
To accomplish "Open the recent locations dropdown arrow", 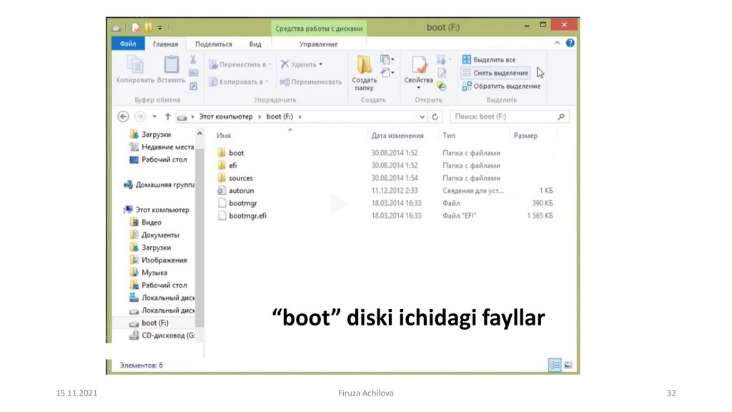I will [154, 117].
